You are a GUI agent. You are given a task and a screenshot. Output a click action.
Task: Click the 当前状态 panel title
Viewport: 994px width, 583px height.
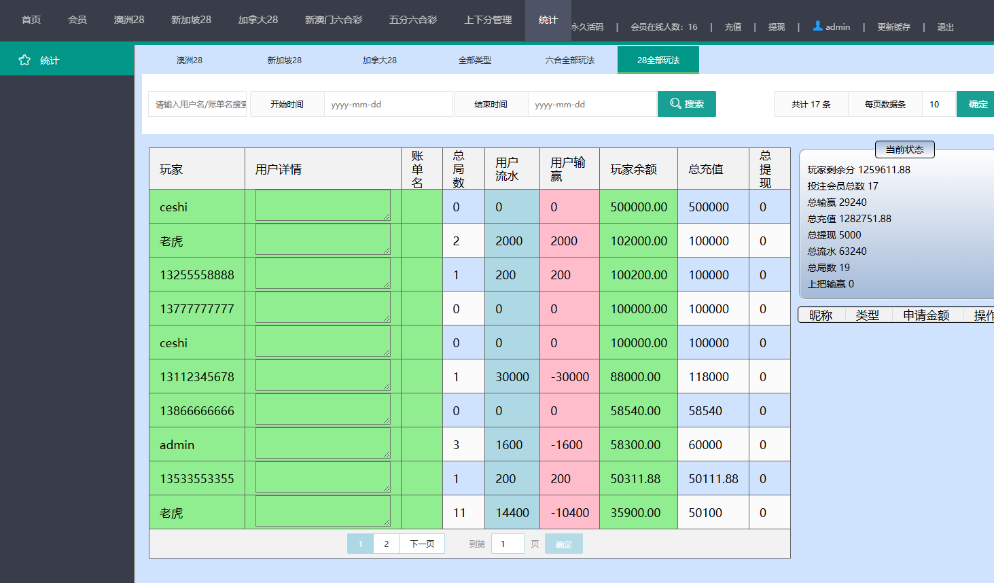(x=905, y=149)
